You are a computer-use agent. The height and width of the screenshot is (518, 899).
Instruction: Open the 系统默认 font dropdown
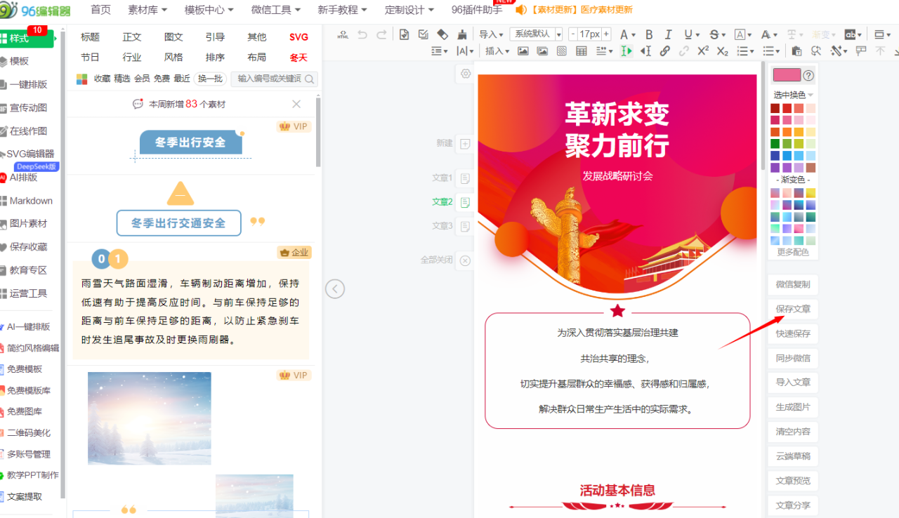(536, 34)
